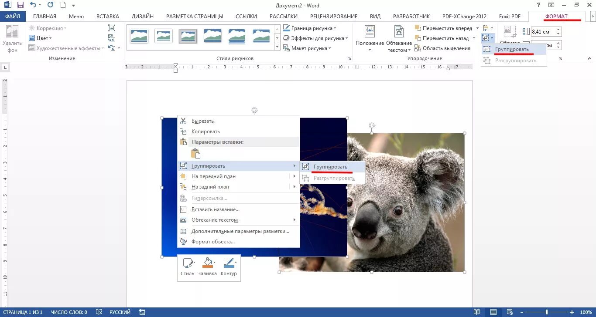Click Вставить название in context menu
The height and width of the screenshot is (317, 596).
[x=239, y=209]
